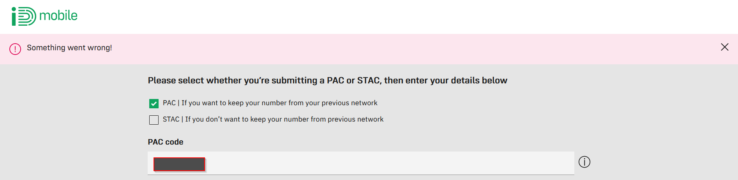
Task: Click the red exclamation alert icon
Action: coord(15,49)
